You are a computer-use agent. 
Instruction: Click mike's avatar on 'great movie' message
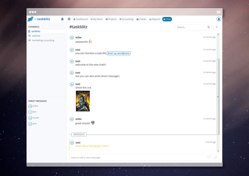click(x=72, y=119)
